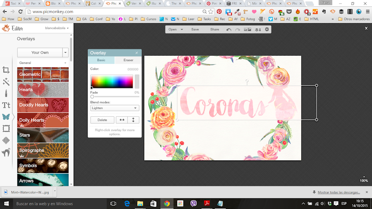
Task: Click Mostrar todas las descargas link
Action: click(339, 192)
